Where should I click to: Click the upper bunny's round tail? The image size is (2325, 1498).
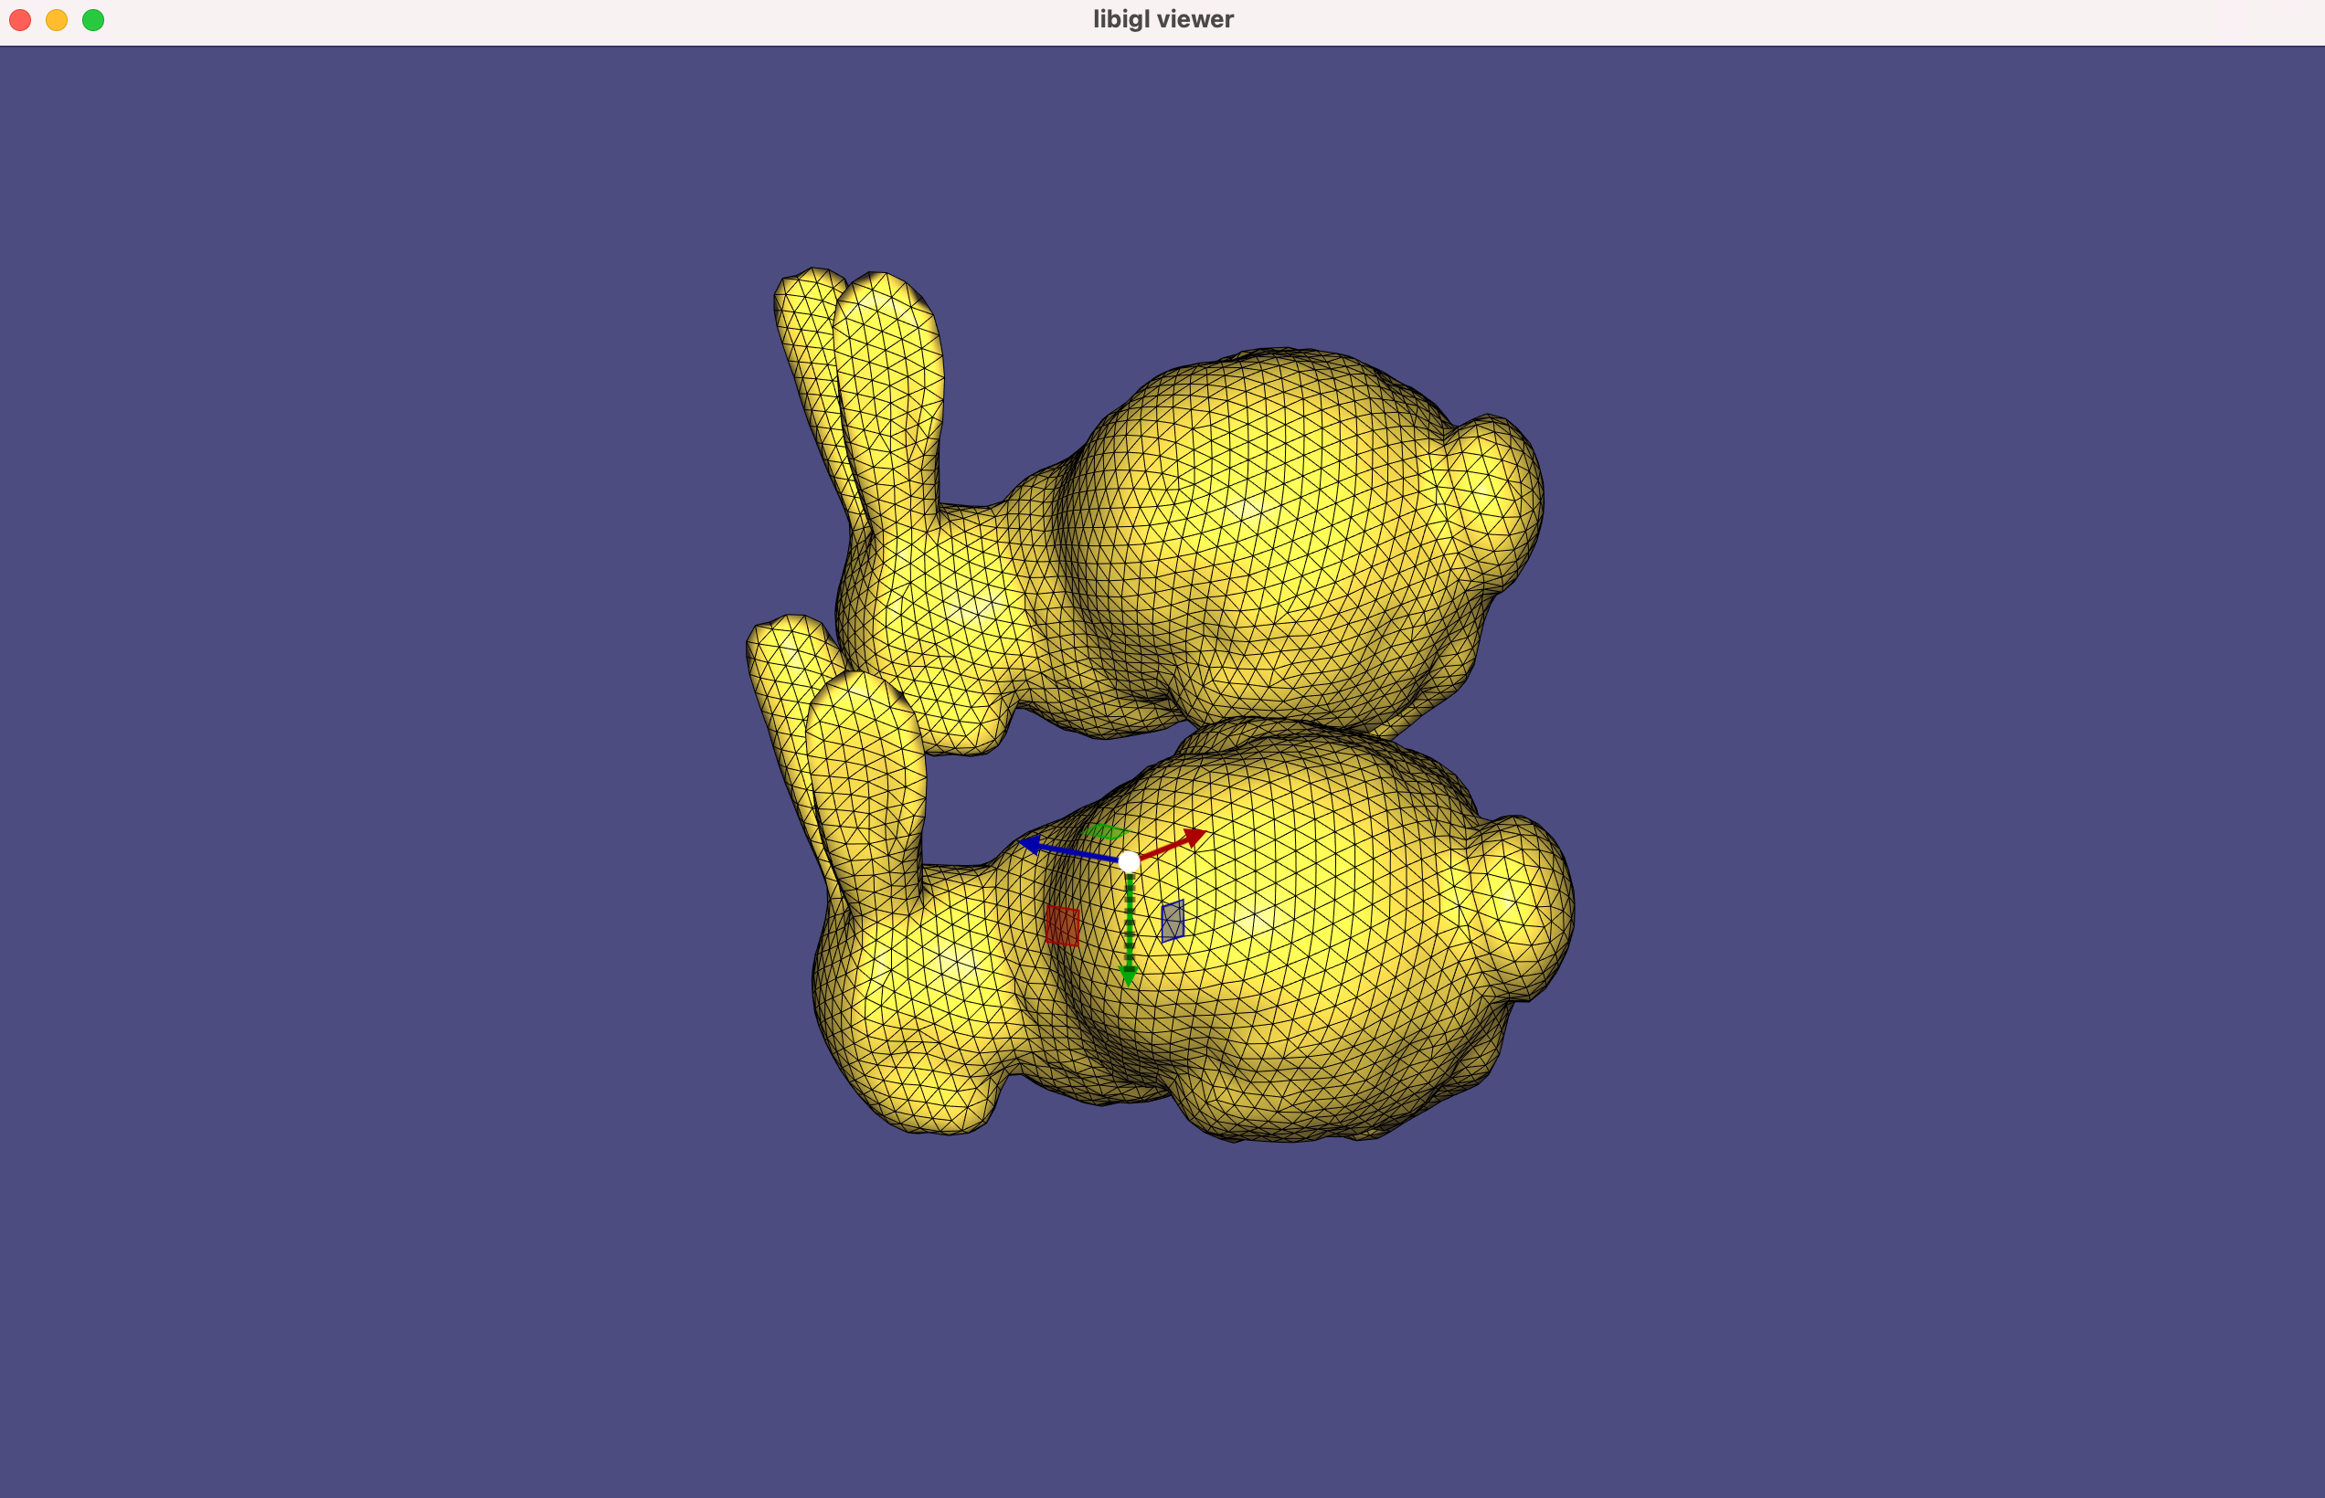click(1494, 501)
